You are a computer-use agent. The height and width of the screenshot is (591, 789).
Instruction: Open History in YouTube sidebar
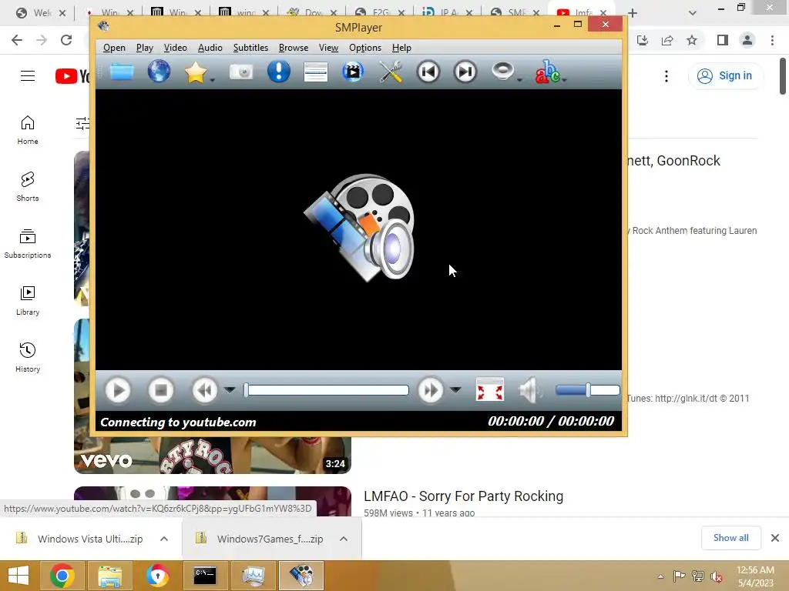pyautogui.click(x=28, y=357)
